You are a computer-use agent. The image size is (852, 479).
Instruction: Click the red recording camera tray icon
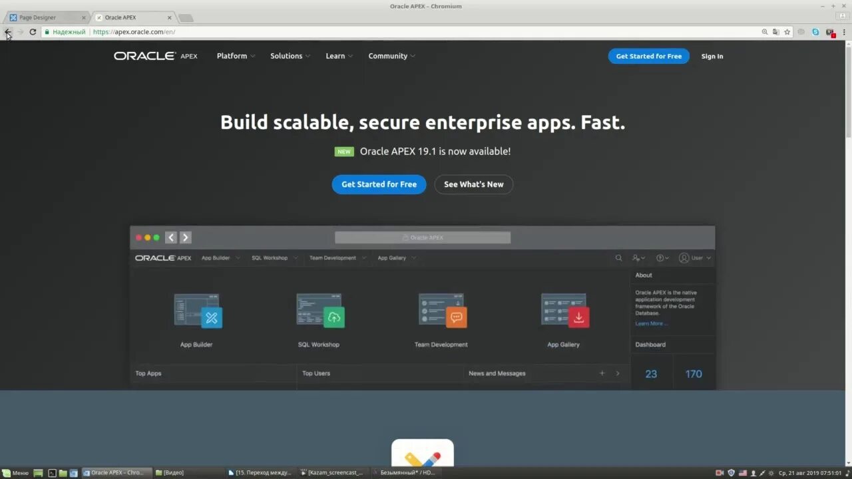(720, 473)
